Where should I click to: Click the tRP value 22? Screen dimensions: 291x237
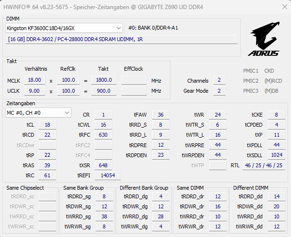47,155
